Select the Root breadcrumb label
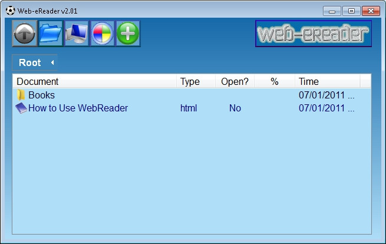The width and height of the screenshot is (386, 244). click(x=30, y=62)
